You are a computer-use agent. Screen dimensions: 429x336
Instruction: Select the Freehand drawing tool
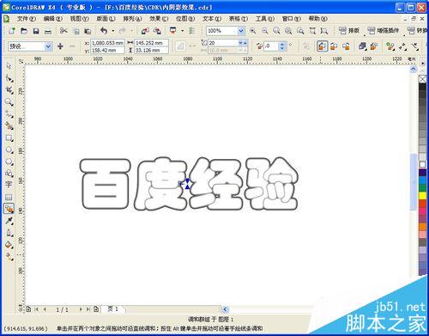9,114
